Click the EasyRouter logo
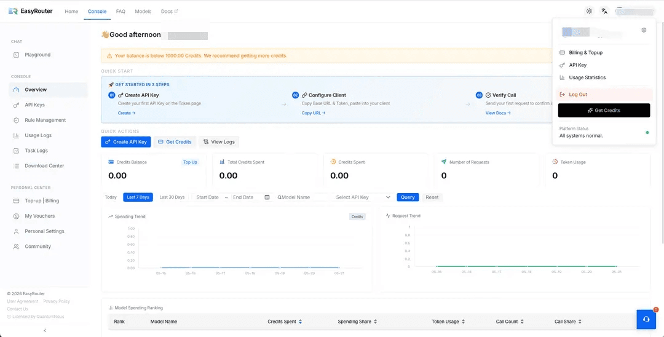 coord(31,12)
